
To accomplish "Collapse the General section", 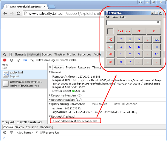I will 50,72.
